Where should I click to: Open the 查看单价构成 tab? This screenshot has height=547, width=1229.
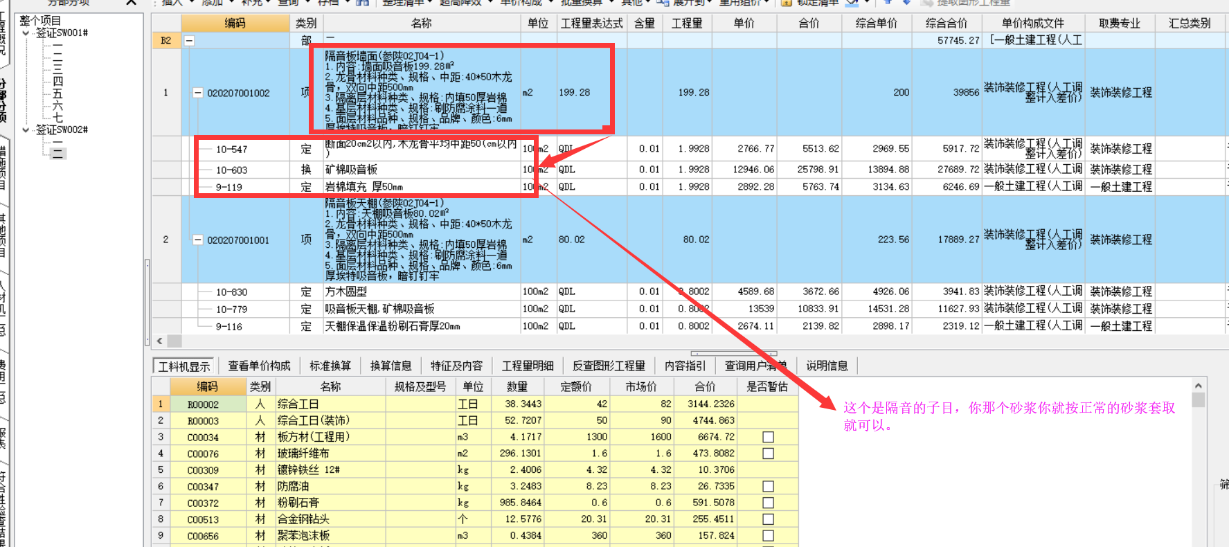tap(260, 366)
